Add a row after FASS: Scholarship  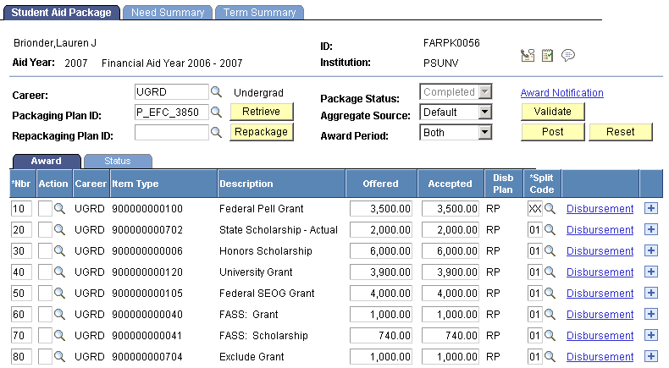pyautogui.click(x=650, y=335)
